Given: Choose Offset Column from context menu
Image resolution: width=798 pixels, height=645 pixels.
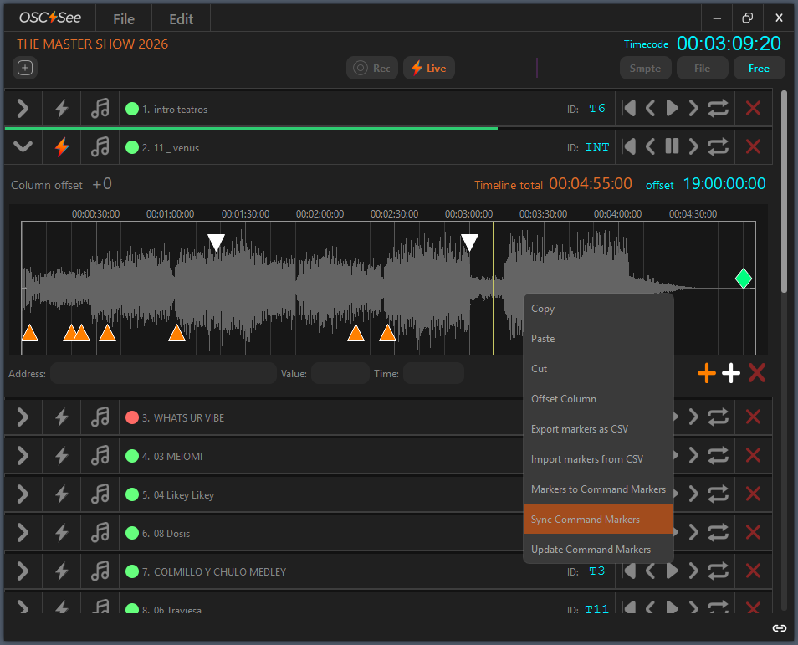Looking at the screenshot, I should tap(599, 398).
